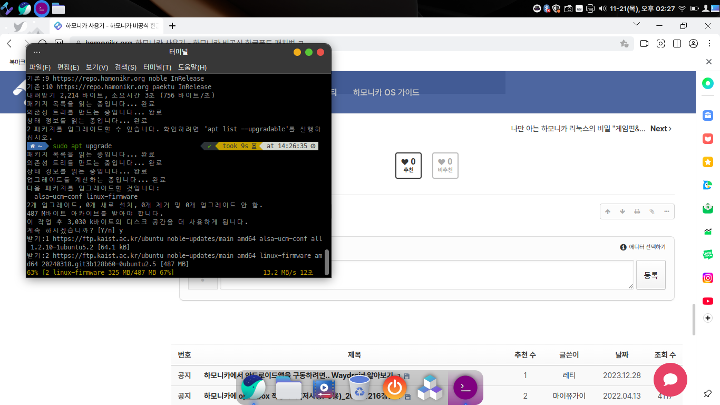Click the screenshot camera tray icon

click(x=568, y=8)
